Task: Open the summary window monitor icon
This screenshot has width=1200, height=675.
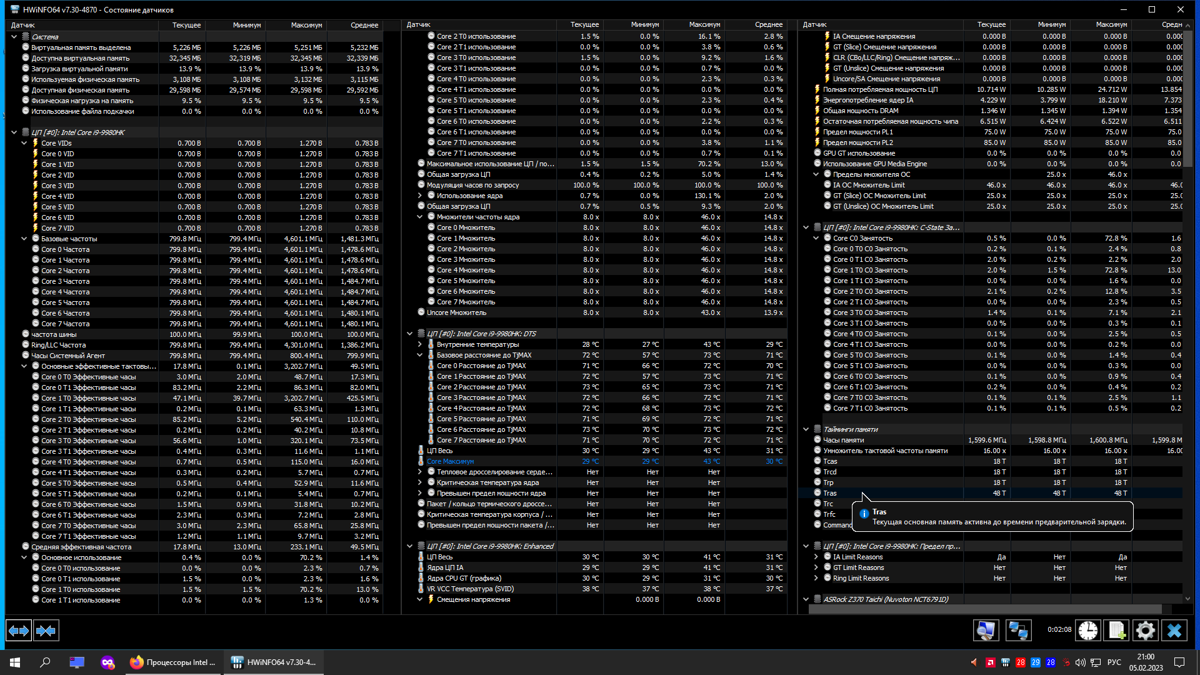Action: tap(986, 631)
